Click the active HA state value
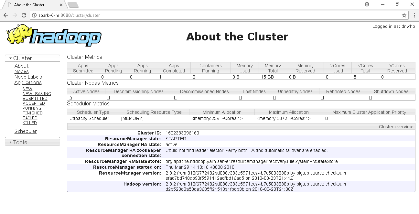Screen dimensions: 419x214 tap(171, 144)
